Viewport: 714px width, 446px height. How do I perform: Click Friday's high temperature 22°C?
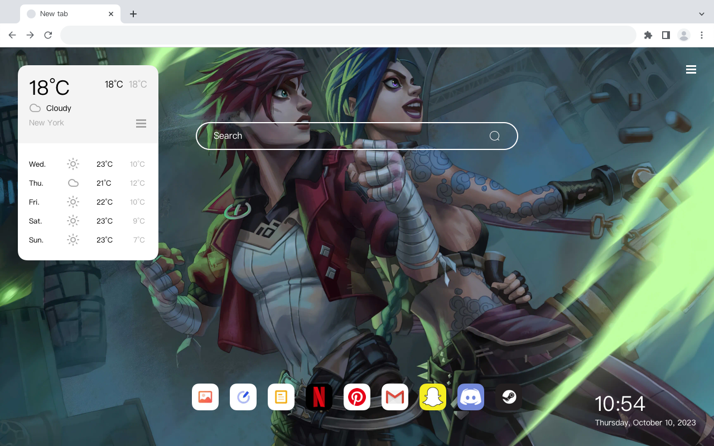click(104, 202)
